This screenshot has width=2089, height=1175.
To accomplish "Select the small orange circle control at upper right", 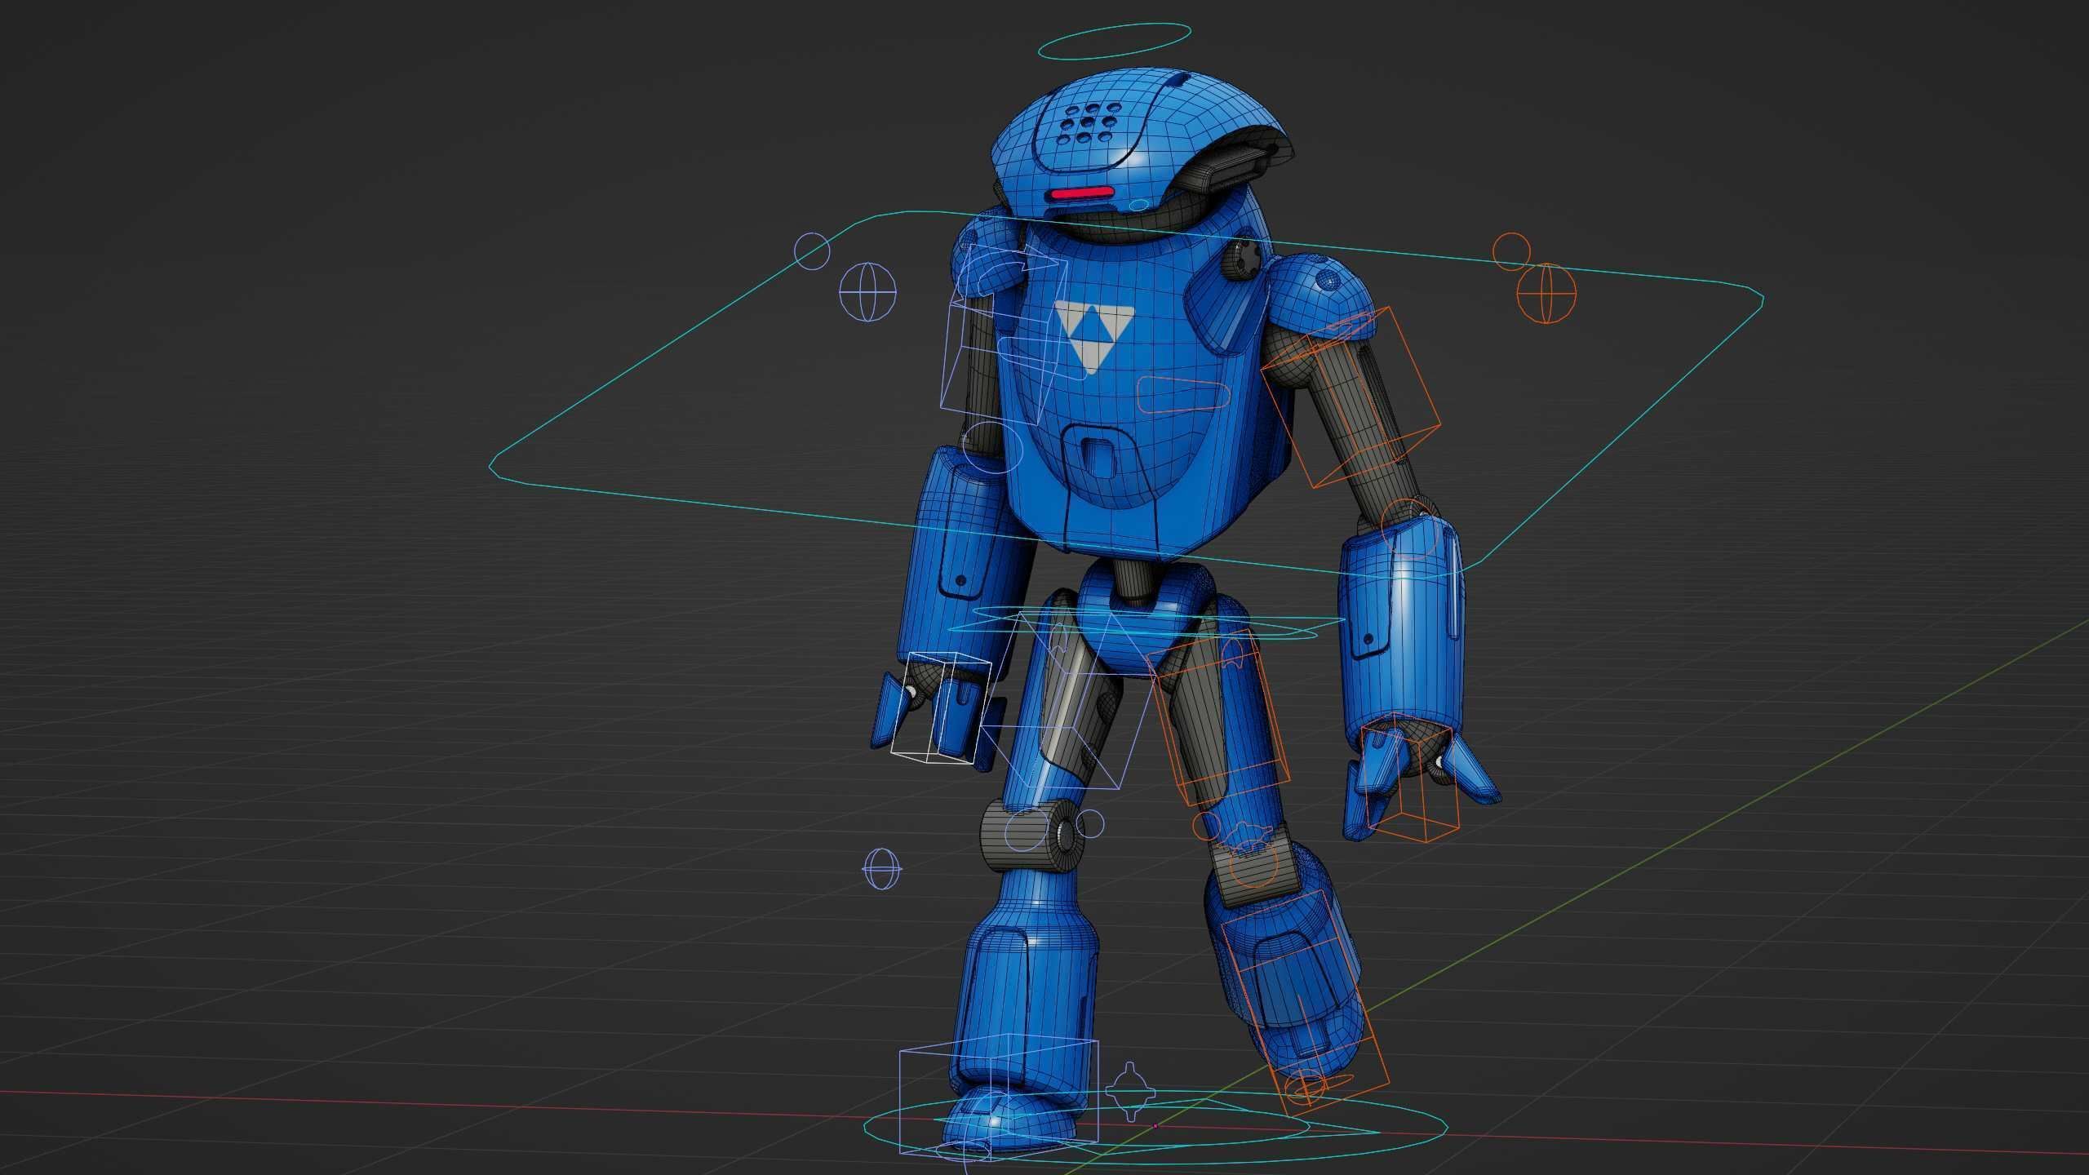I will (x=1511, y=251).
